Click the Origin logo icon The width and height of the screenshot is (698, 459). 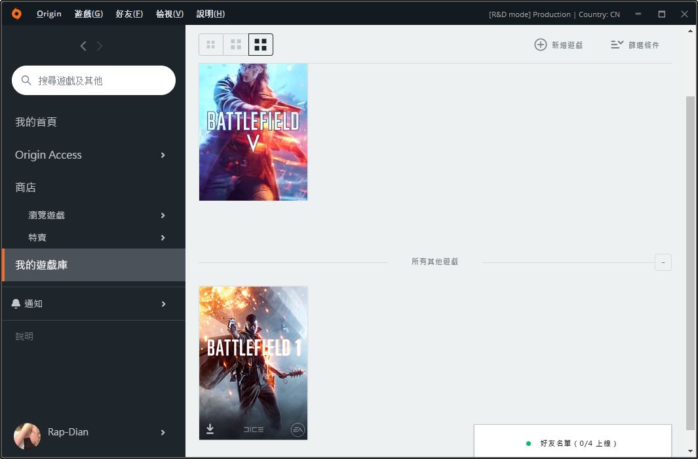coord(16,14)
